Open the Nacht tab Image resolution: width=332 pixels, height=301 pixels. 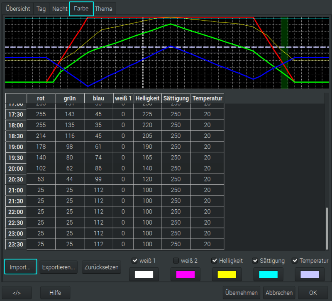point(60,9)
